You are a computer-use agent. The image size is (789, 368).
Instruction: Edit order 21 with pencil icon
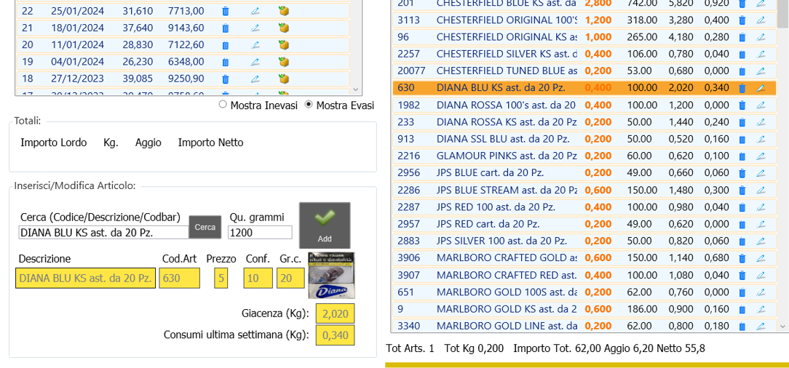click(x=255, y=28)
